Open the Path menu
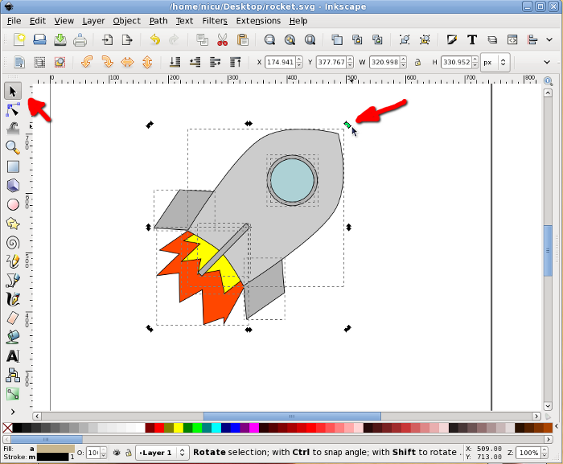This screenshot has width=563, height=464. (x=158, y=21)
